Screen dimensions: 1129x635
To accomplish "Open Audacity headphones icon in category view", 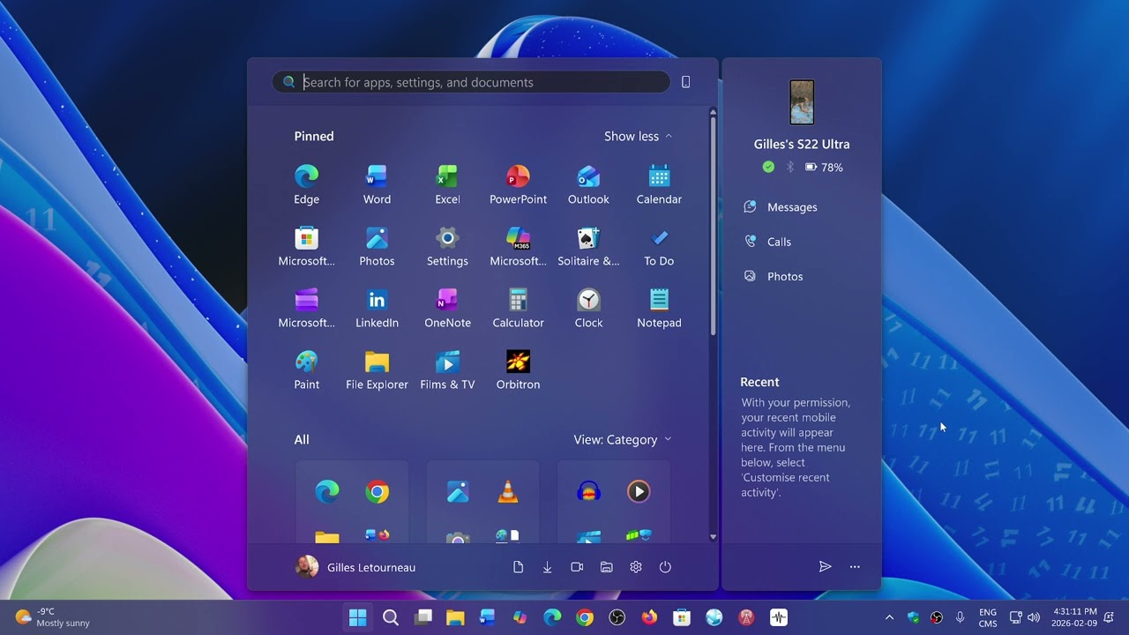I will [x=588, y=492].
